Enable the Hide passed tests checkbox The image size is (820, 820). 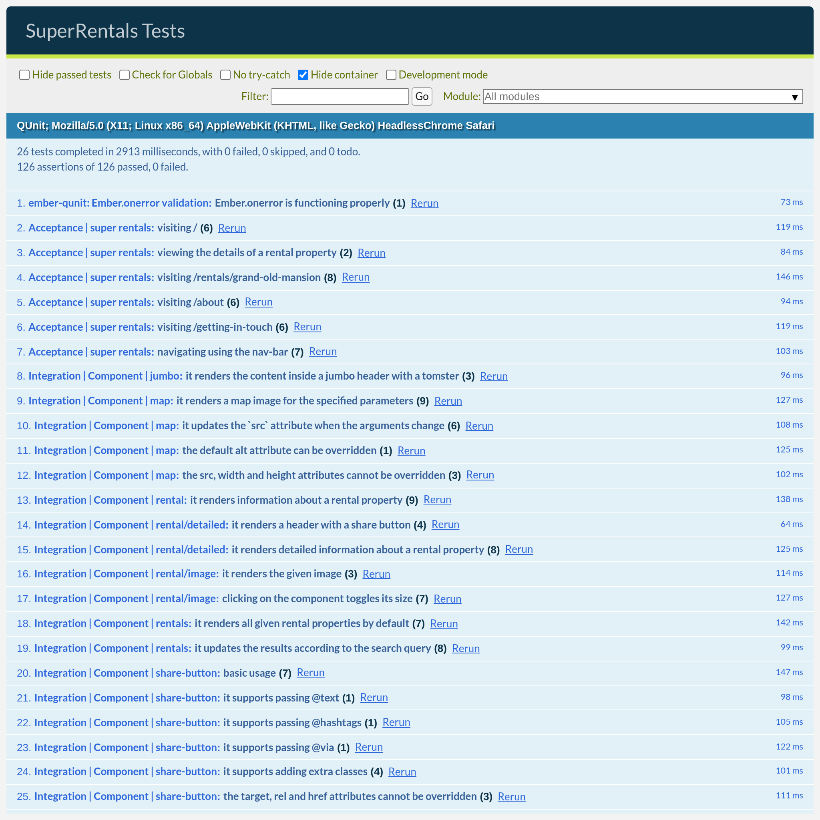tap(24, 75)
